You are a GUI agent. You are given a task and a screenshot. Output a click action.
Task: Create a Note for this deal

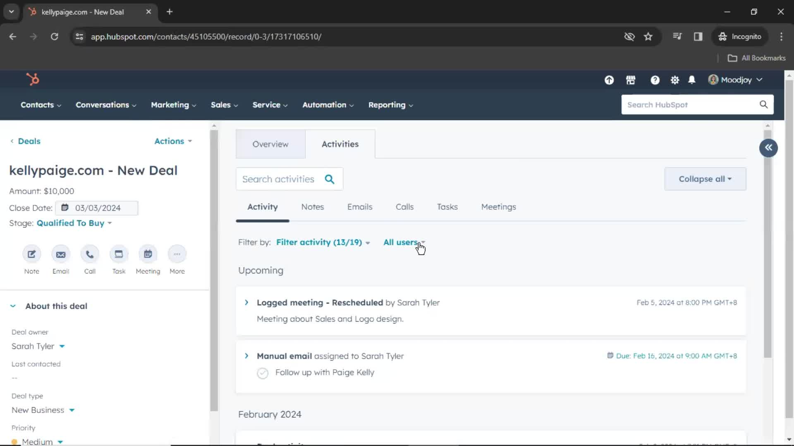pyautogui.click(x=31, y=254)
